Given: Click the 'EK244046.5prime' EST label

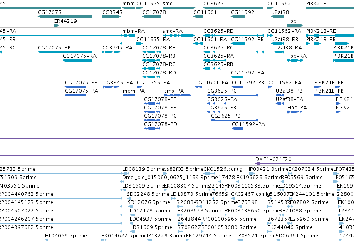Looking at the screenshot, I should 290,227.
